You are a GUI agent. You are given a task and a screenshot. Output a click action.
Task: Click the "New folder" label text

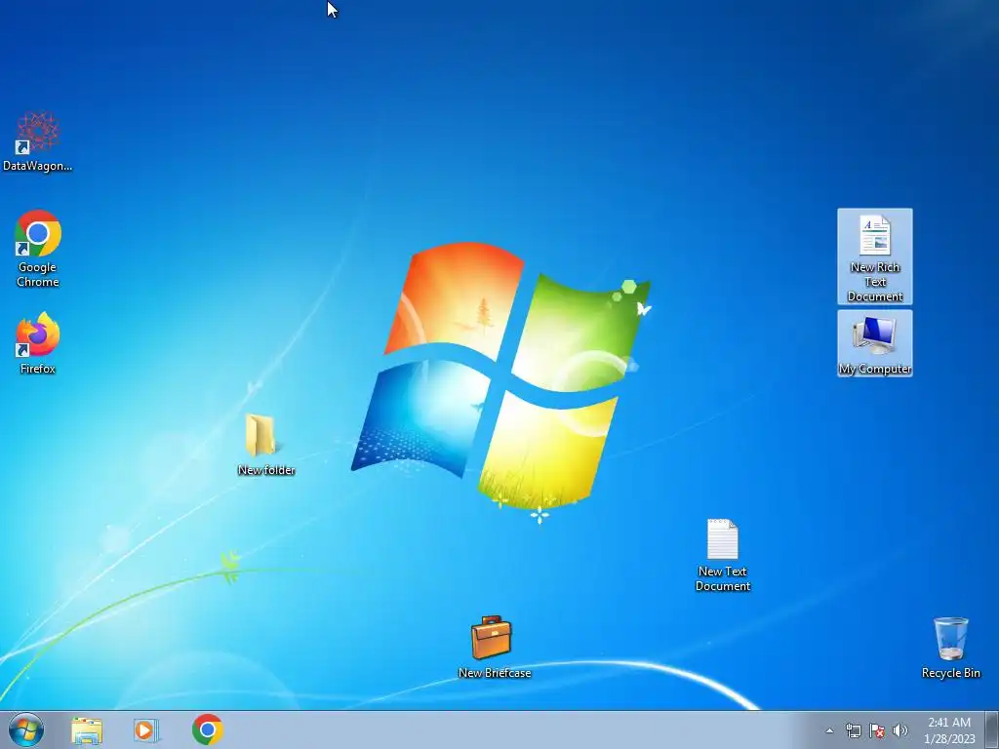266,470
